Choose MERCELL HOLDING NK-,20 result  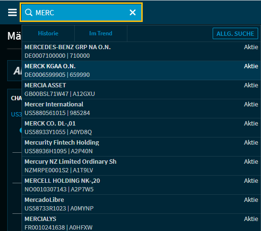pos(141,185)
